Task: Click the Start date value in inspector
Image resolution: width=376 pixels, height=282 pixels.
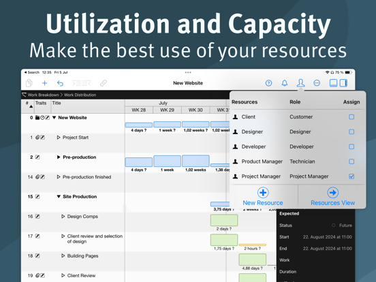Action: point(328,237)
